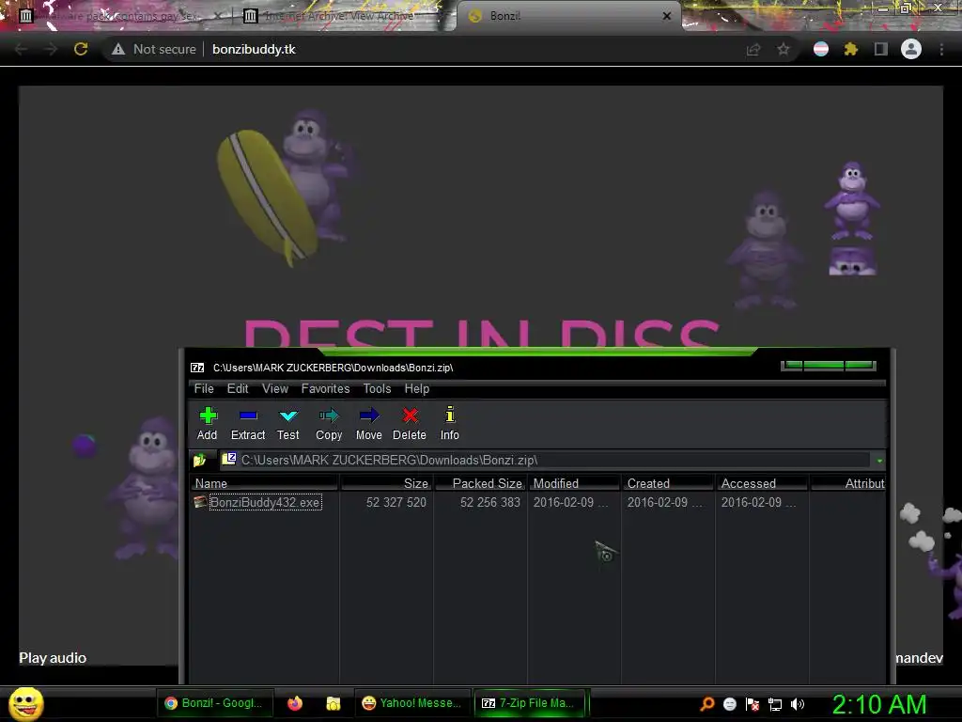Open the Edit menu in 7-Zip
Screen dimensions: 962x722
(238, 388)
